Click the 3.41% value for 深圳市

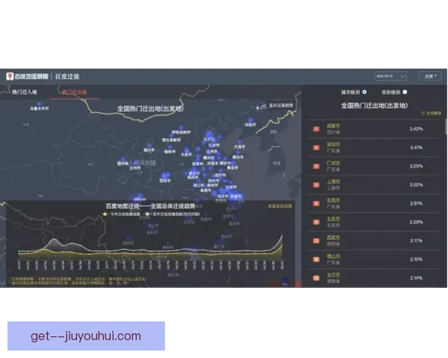417,148
